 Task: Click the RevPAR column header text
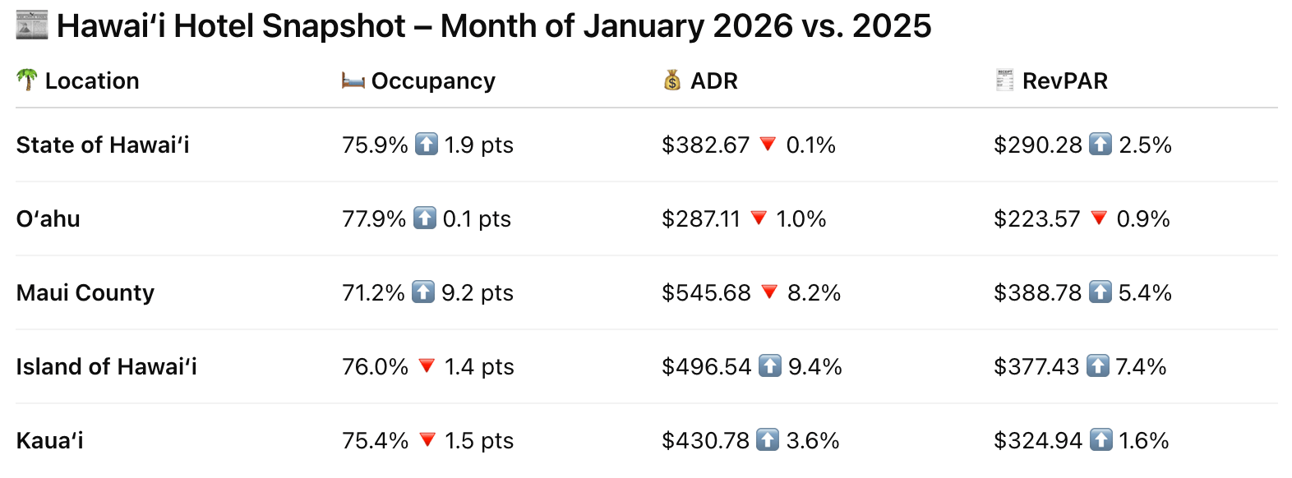coord(1065,81)
